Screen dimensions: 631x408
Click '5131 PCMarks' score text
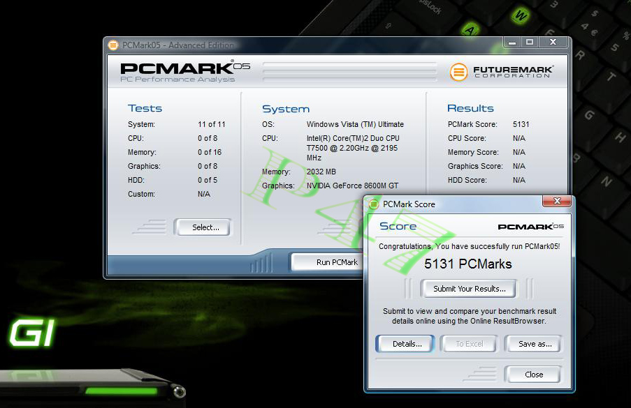[467, 264]
